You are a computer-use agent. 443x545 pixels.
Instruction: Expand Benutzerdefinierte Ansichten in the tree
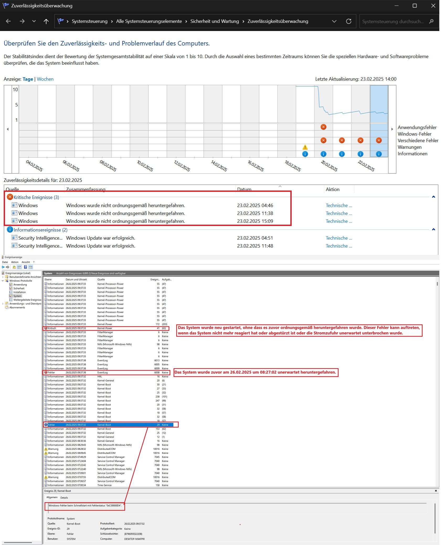click(3, 277)
